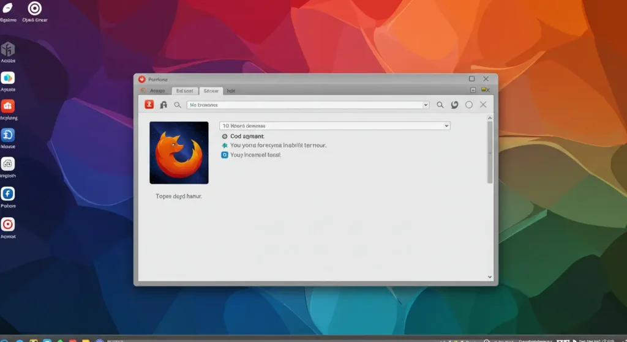Click the swirl reload icon in the toolbar

click(x=455, y=105)
